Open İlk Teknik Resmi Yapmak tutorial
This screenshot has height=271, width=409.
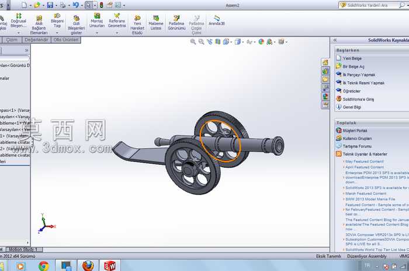coord(363,83)
